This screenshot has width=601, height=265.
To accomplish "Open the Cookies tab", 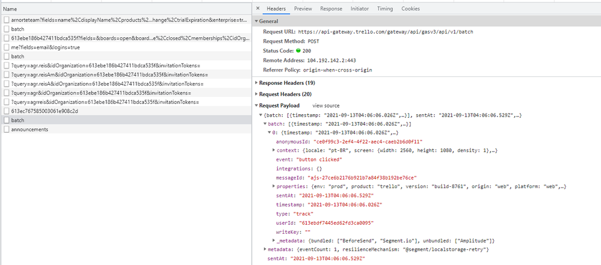I will [410, 8].
